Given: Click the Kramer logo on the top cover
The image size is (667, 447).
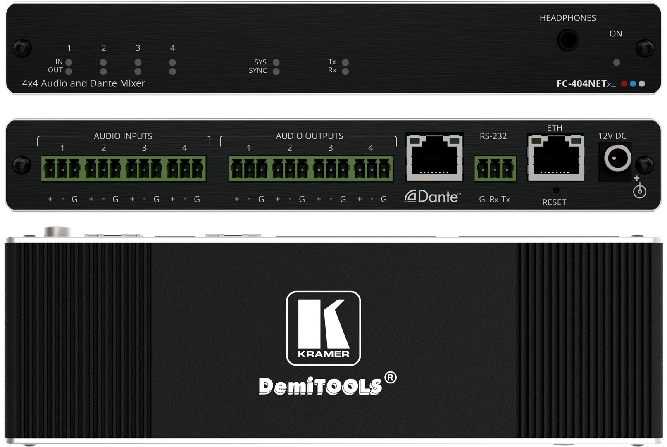Looking at the screenshot, I should pyautogui.click(x=323, y=328).
